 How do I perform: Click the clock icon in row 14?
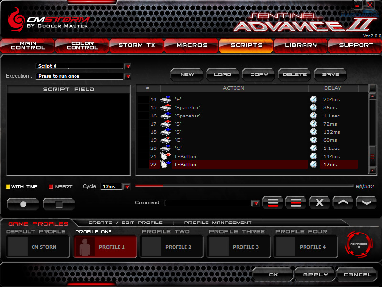point(313,99)
